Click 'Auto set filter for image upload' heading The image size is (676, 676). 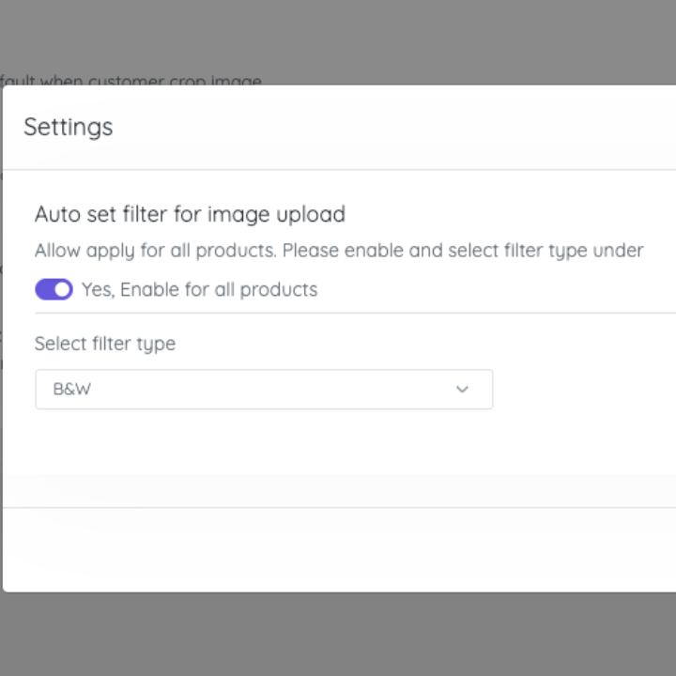click(190, 214)
